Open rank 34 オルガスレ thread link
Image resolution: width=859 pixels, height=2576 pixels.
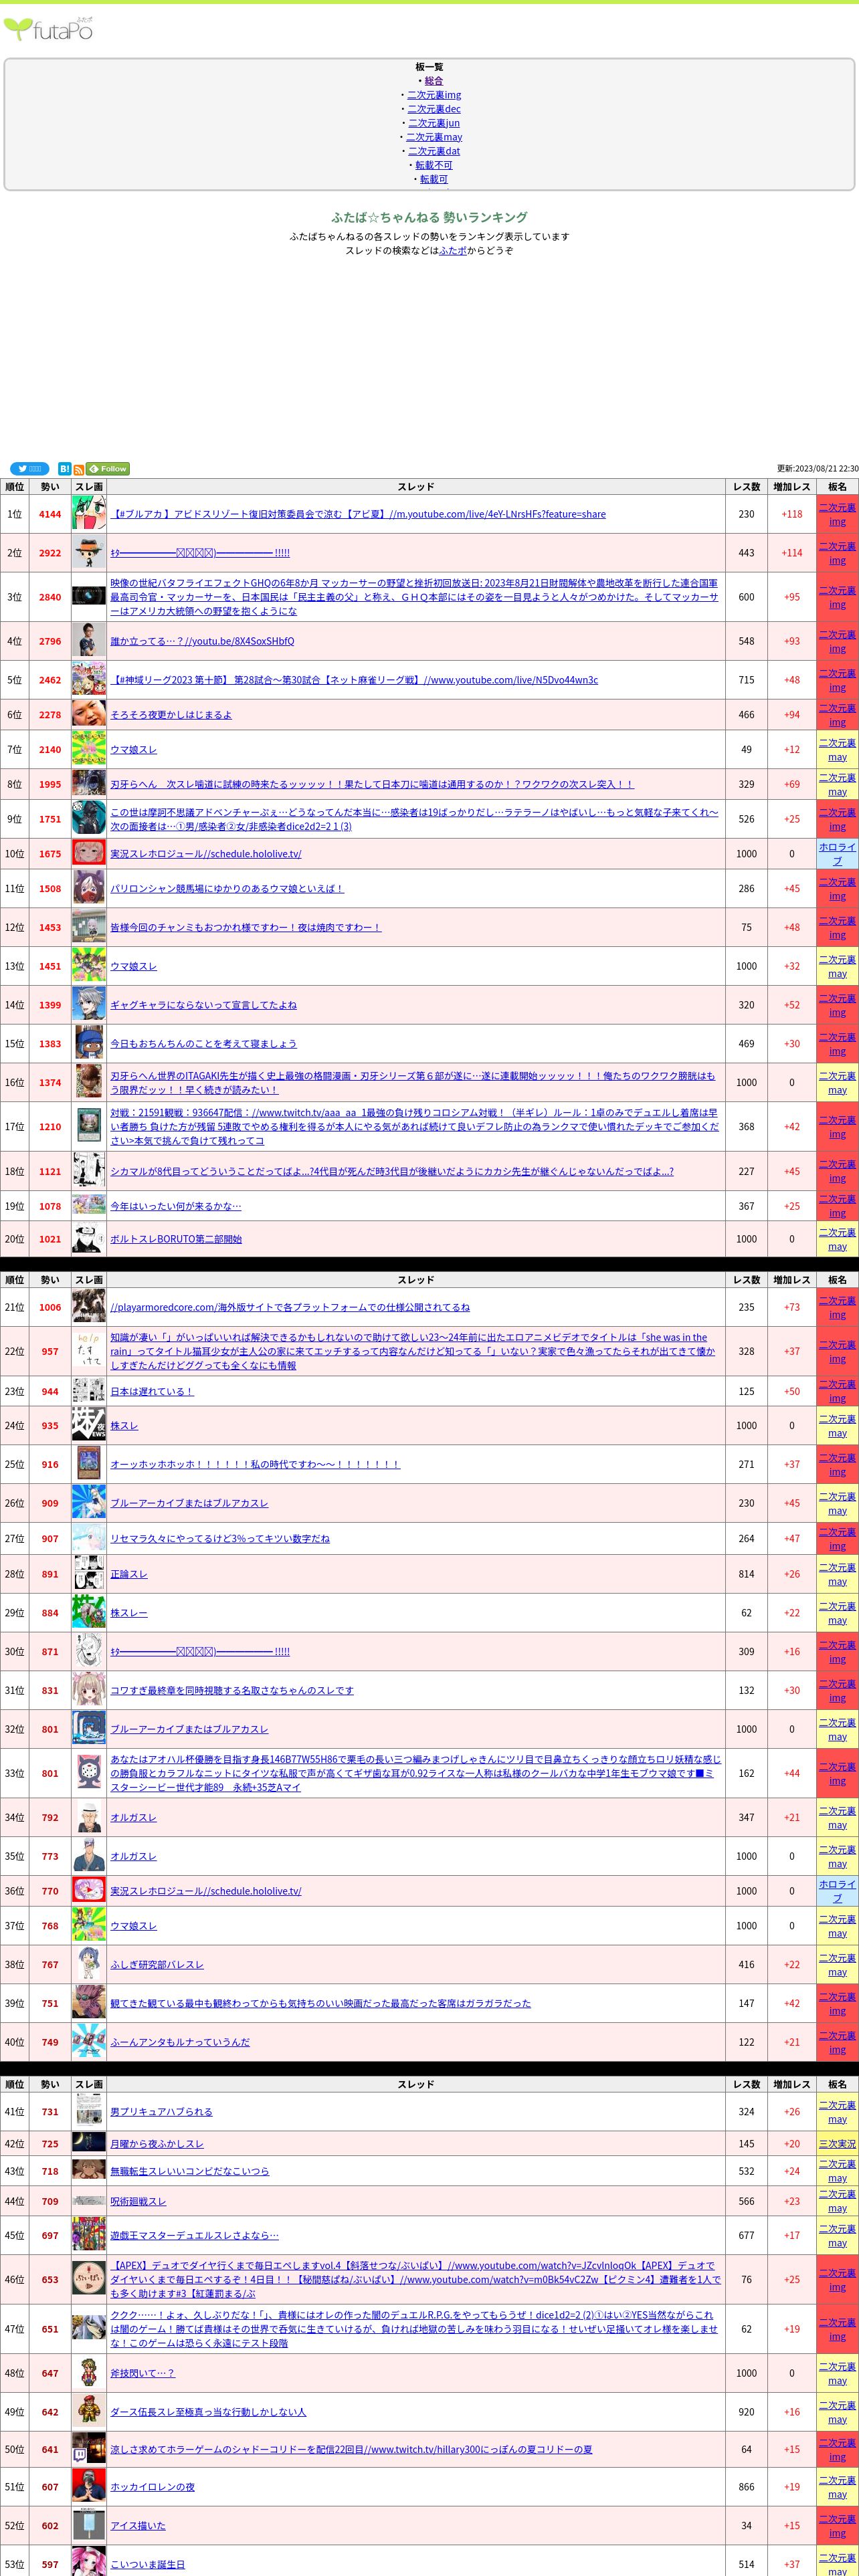(x=133, y=1817)
